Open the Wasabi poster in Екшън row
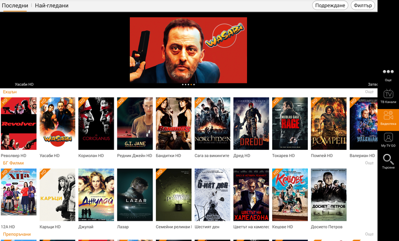The height and width of the screenshot is (241, 399). [x=57, y=123]
